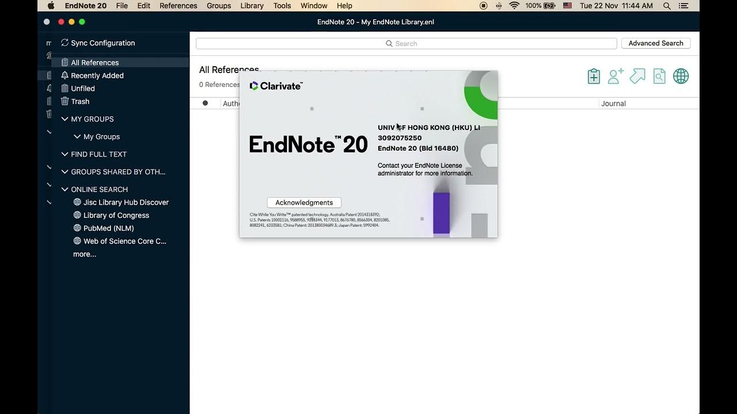Image resolution: width=737 pixels, height=414 pixels.
Task: Open the File menu
Action: point(121,6)
